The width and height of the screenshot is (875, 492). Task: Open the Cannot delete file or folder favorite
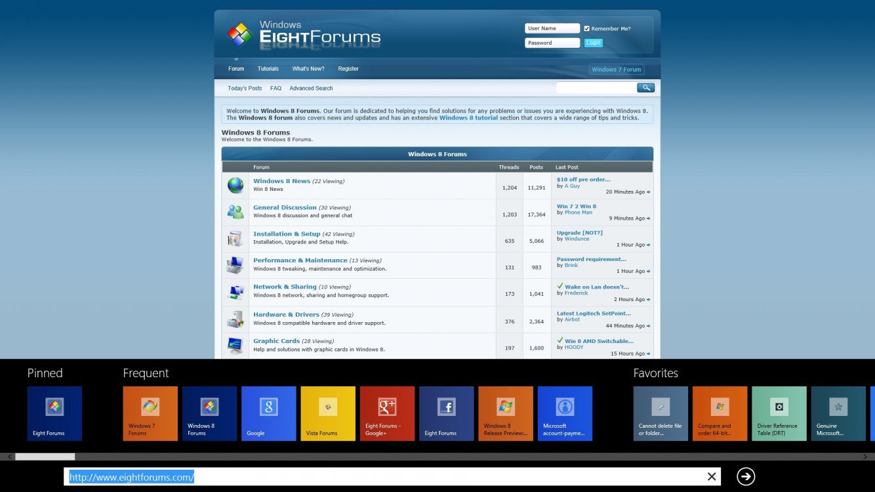661,413
